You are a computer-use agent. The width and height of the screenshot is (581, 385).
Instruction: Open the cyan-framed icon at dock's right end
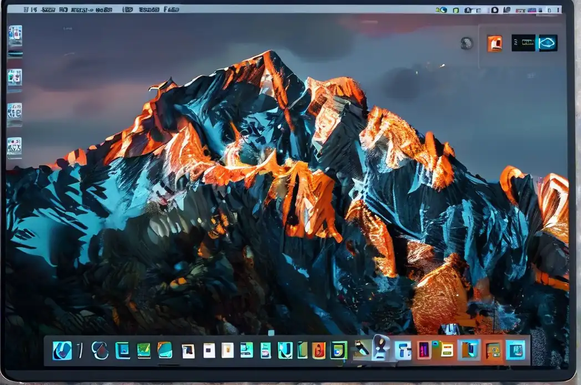516,350
